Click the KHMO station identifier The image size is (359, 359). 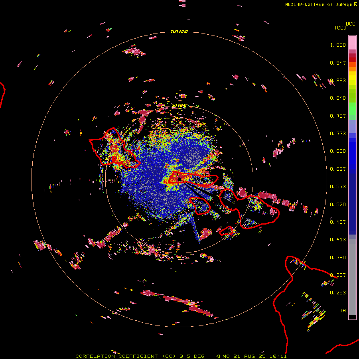222,356
